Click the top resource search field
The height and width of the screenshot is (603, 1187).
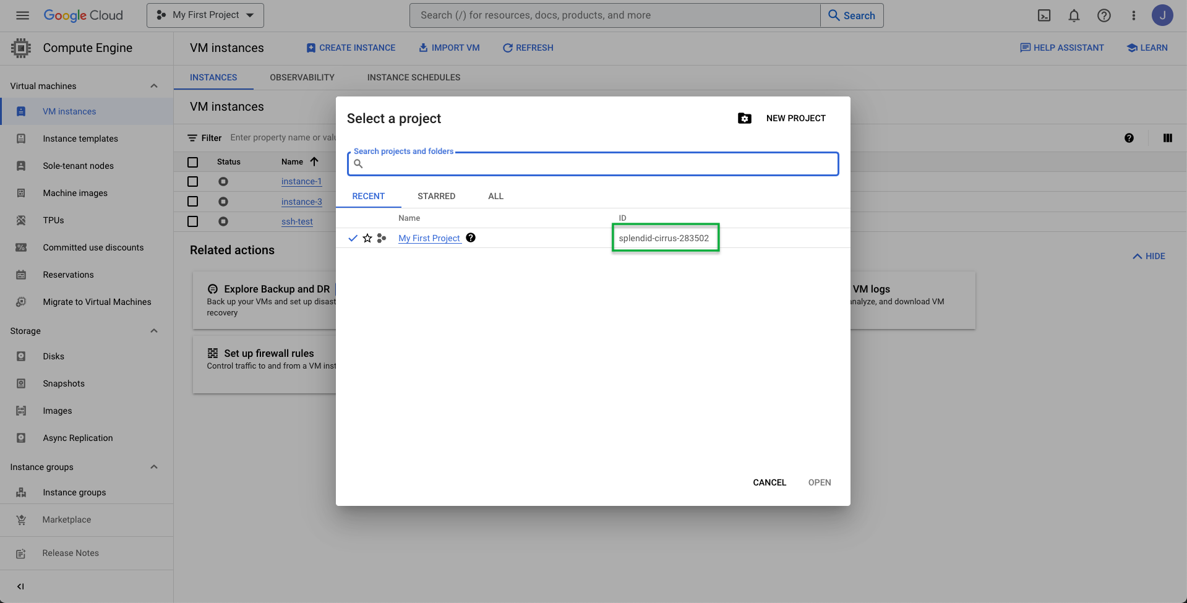click(x=615, y=15)
